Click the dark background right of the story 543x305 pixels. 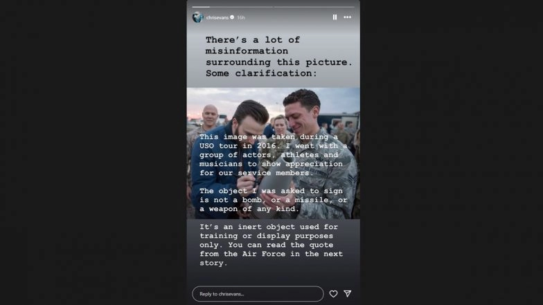click(x=452, y=152)
